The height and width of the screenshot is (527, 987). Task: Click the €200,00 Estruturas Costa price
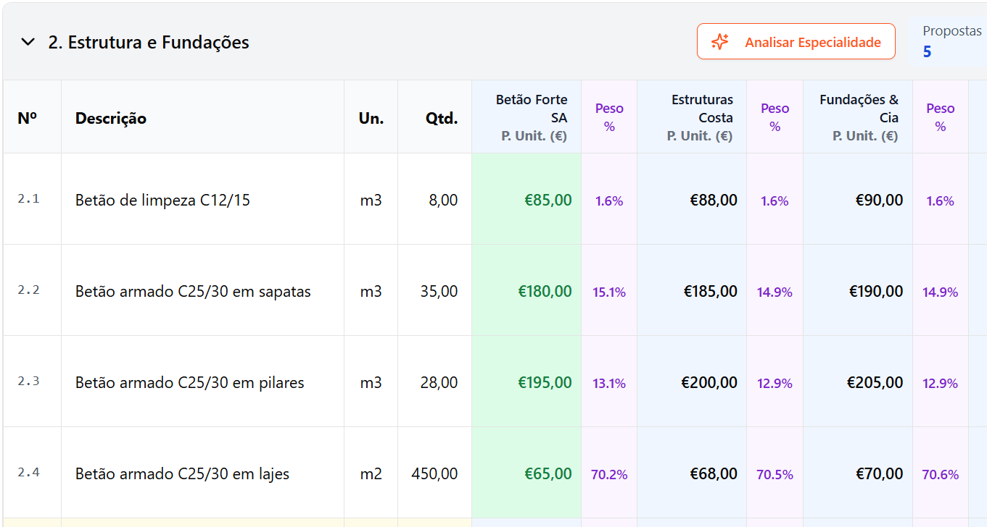click(x=709, y=383)
